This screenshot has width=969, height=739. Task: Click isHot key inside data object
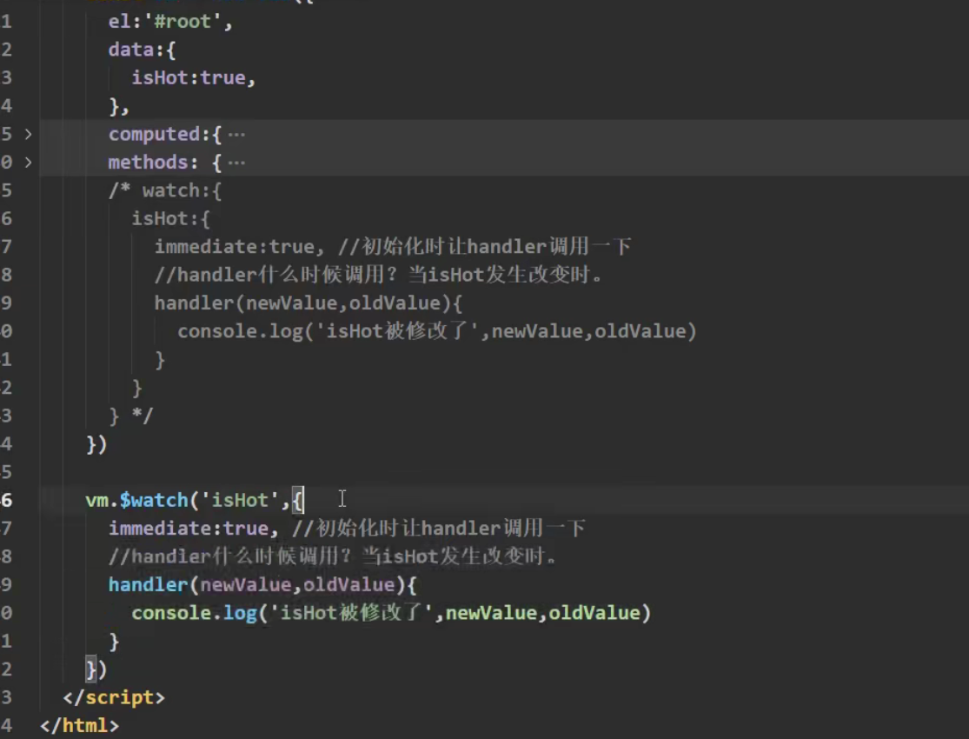point(159,78)
